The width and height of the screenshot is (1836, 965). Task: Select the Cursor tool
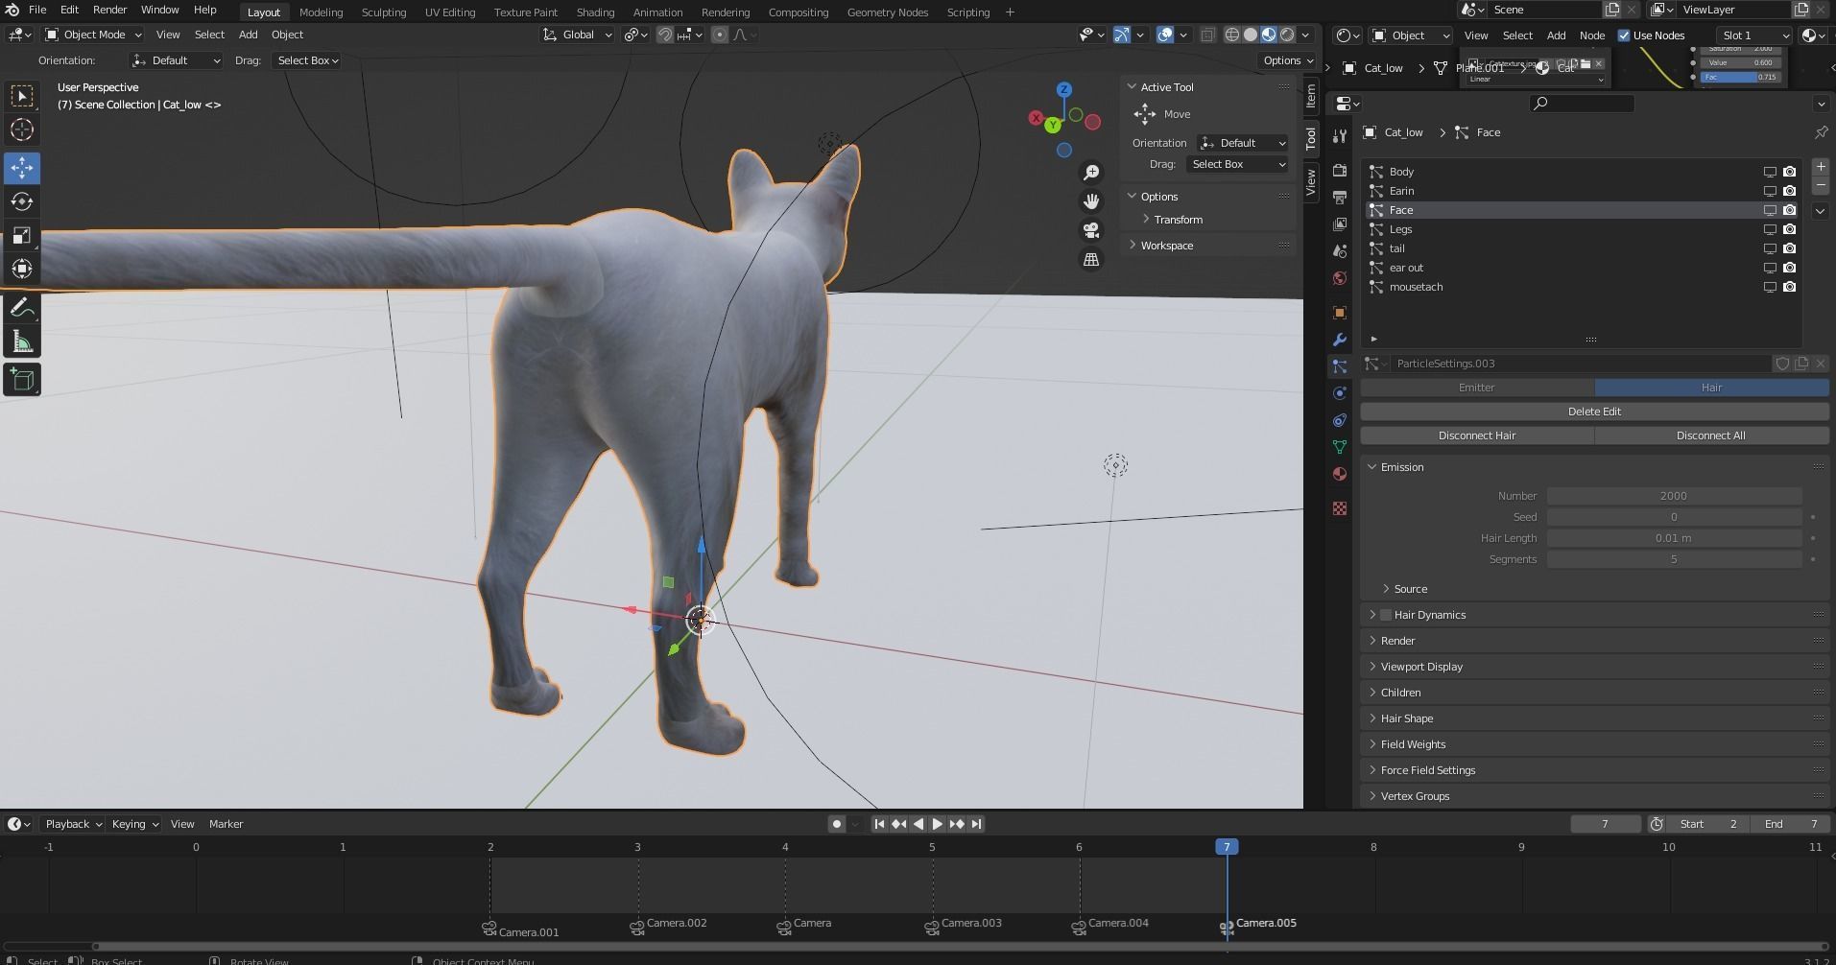[x=21, y=129]
